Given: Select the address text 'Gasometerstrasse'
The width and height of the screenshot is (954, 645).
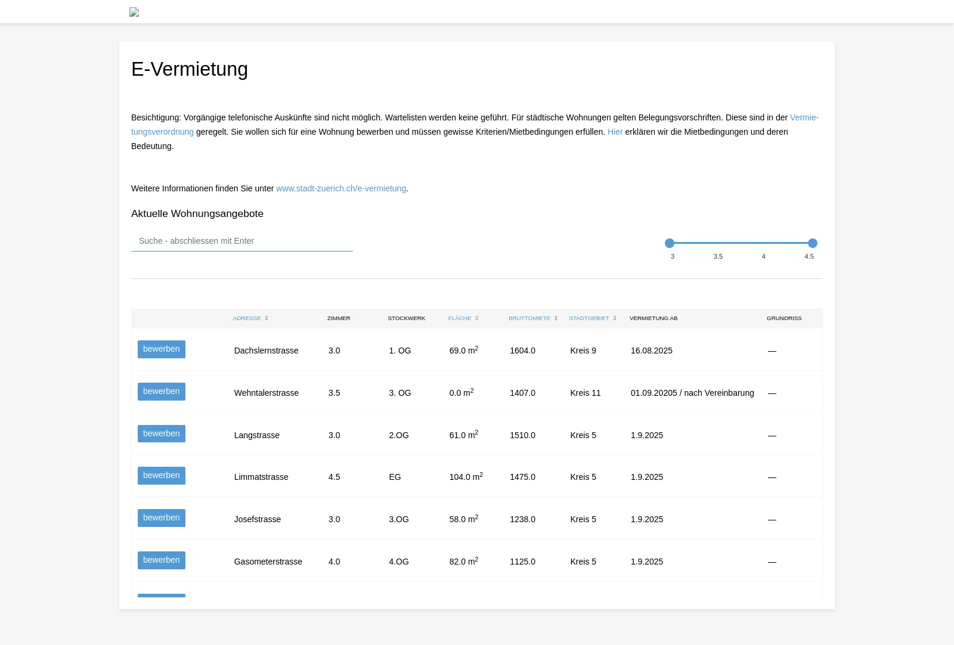Looking at the screenshot, I should coord(268,562).
